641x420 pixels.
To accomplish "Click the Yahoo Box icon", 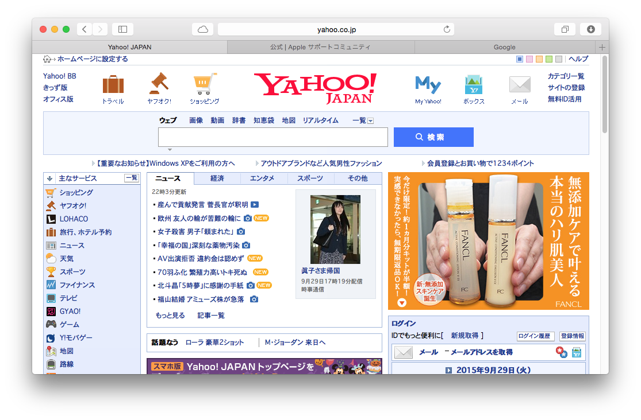I will tap(474, 85).
